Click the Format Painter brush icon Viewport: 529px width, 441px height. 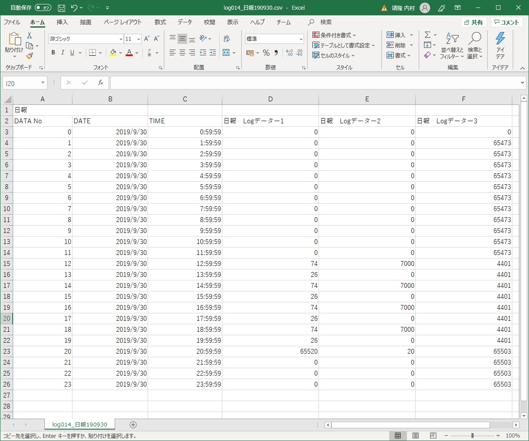click(29, 56)
